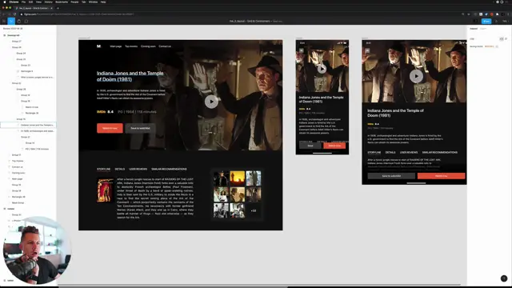Select the Rectangle 38 layer

(18, 197)
